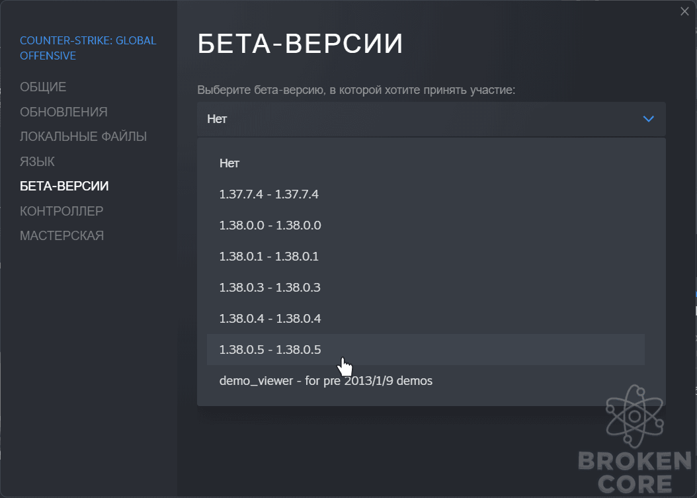Pick the 1.38.0.3 - 1.38.0.3 version

(x=426, y=288)
